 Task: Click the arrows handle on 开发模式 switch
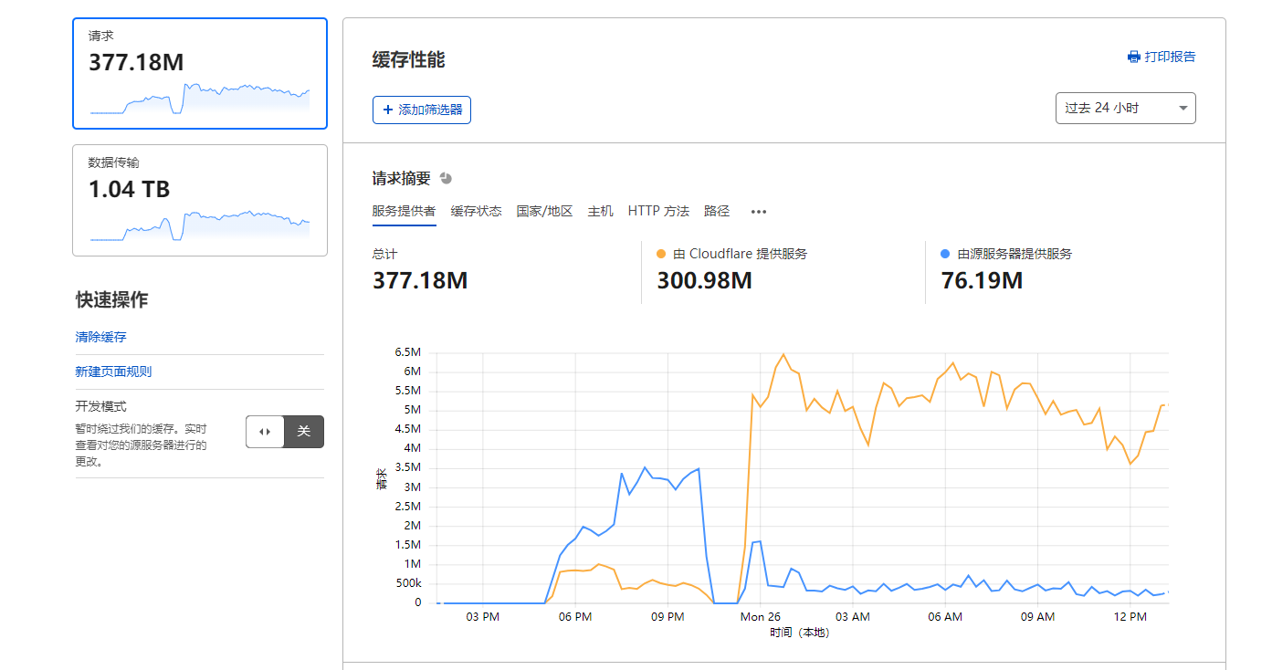point(265,432)
